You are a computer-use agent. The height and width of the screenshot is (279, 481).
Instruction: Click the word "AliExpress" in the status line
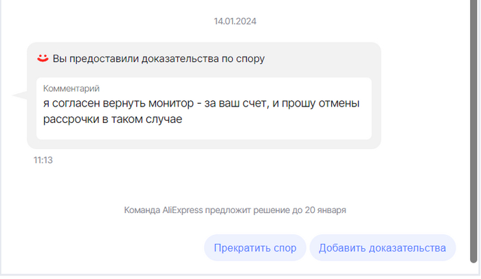point(182,210)
